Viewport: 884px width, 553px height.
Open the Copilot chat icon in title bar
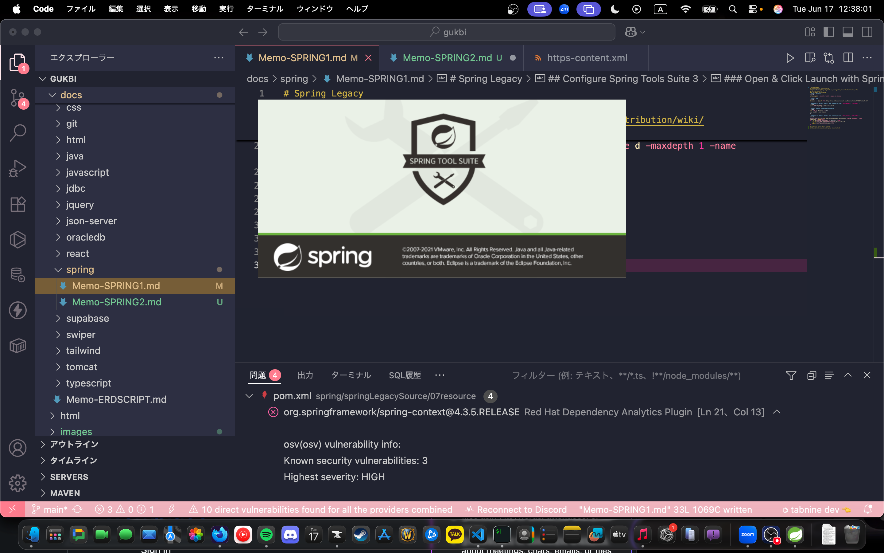point(631,32)
